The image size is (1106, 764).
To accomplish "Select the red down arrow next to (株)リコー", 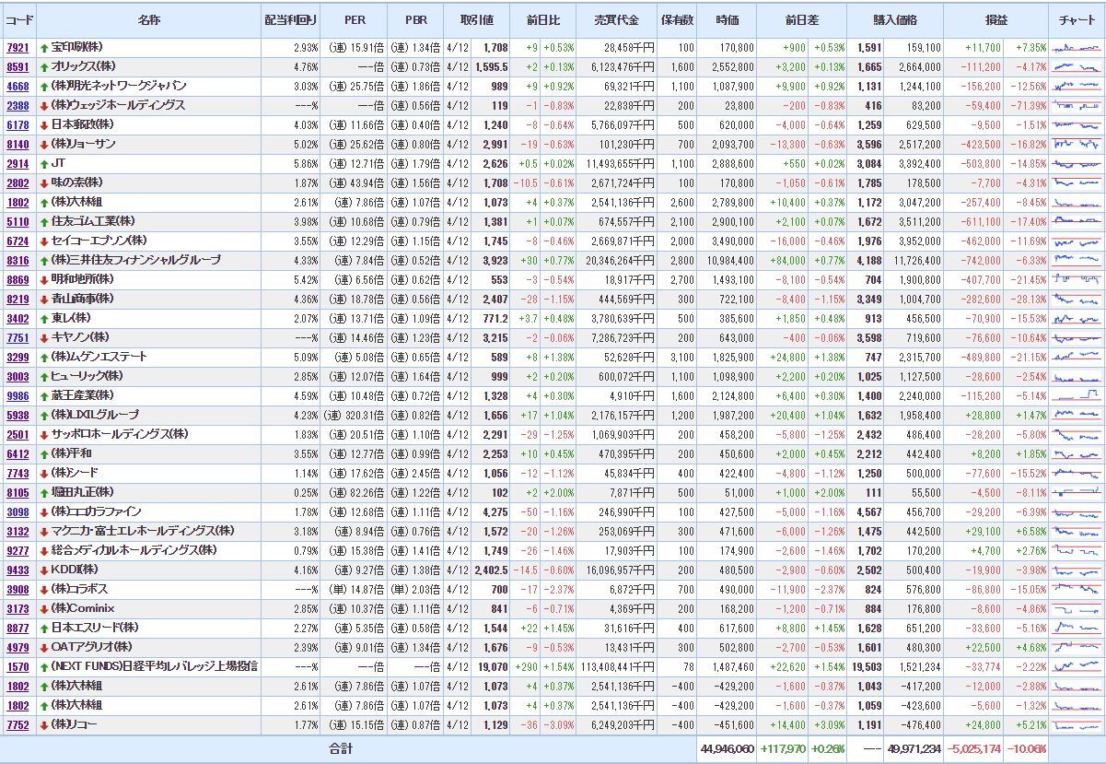I will pyautogui.click(x=44, y=724).
